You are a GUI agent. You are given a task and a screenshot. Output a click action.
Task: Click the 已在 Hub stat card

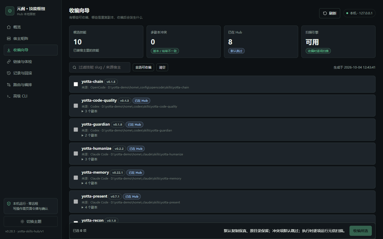click(261, 42)
